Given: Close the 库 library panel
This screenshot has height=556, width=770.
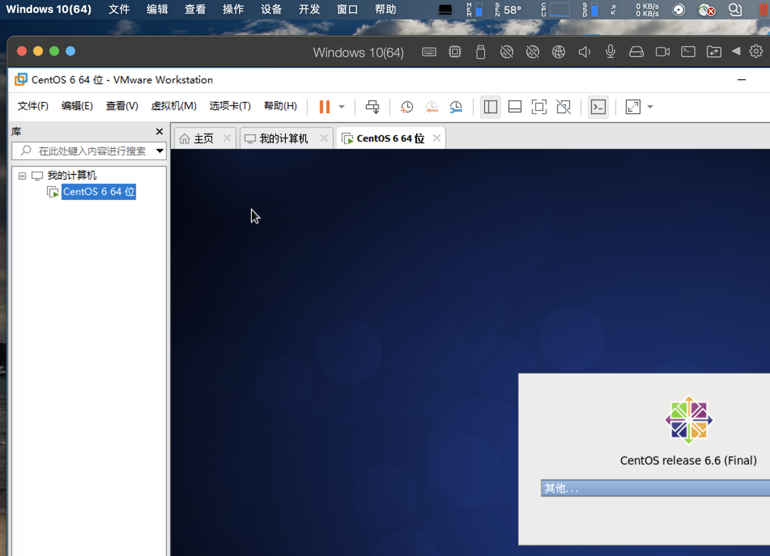Looking at the screenshot, I should coord(160,132).
